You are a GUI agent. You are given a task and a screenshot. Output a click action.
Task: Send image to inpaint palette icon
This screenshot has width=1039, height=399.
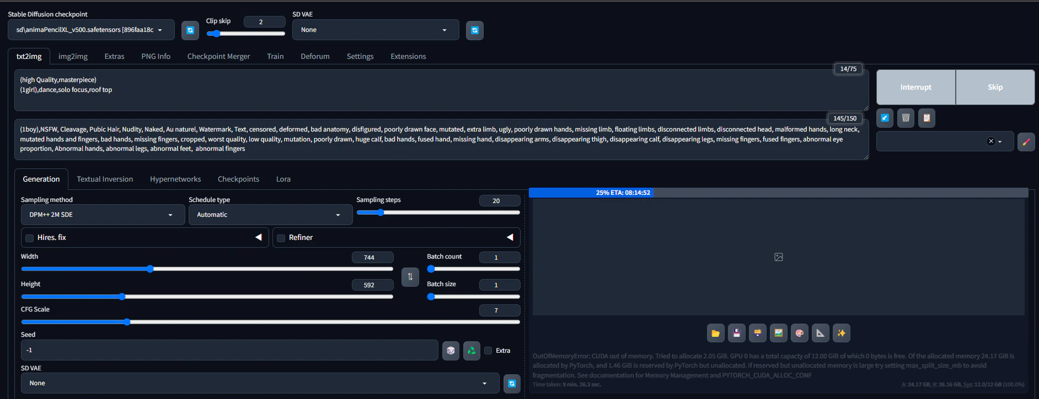click(800, 333)
